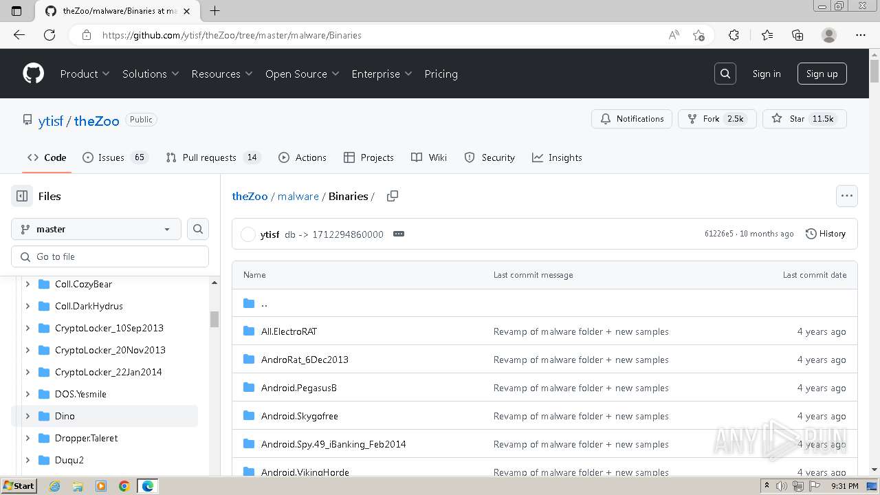Copy the Binaries path icon
Image resolution: width=880 pixels, height=495 pixels.
click(393, 196)
